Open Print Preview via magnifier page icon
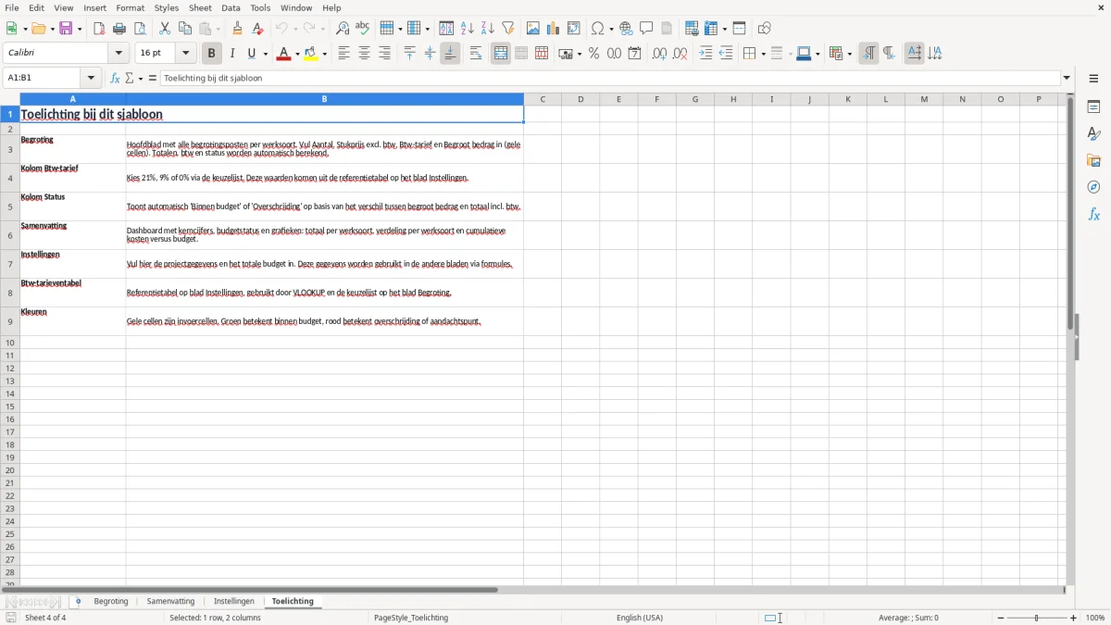This screenshot has width=1111, height=625. [140, 29]
